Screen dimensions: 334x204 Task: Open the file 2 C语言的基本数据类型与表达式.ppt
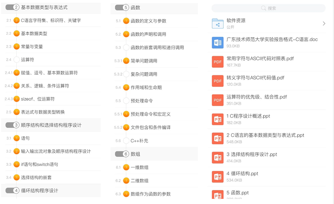265,135
